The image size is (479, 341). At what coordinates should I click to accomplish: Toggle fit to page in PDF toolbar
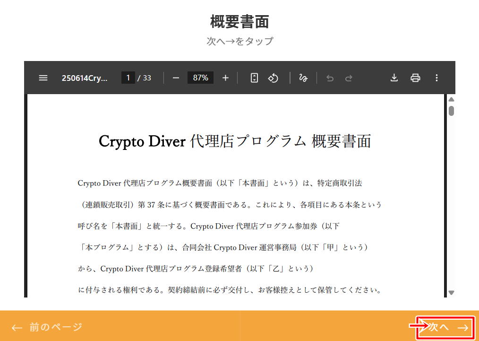pyautogui.click(x=254, y=78)
